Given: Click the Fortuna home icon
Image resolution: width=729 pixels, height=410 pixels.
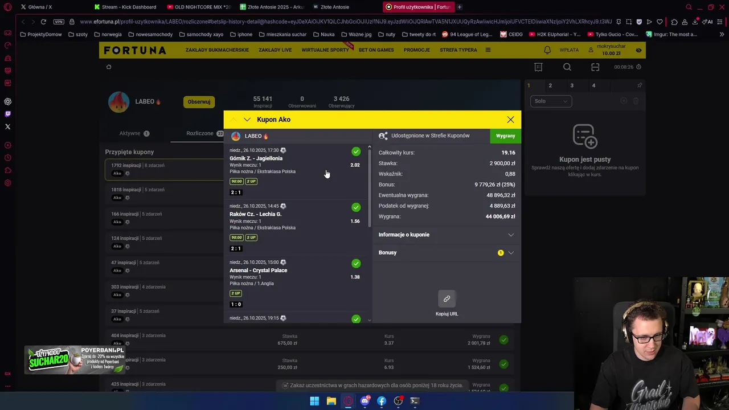Looking at the screenshot, I should point(109,67).
